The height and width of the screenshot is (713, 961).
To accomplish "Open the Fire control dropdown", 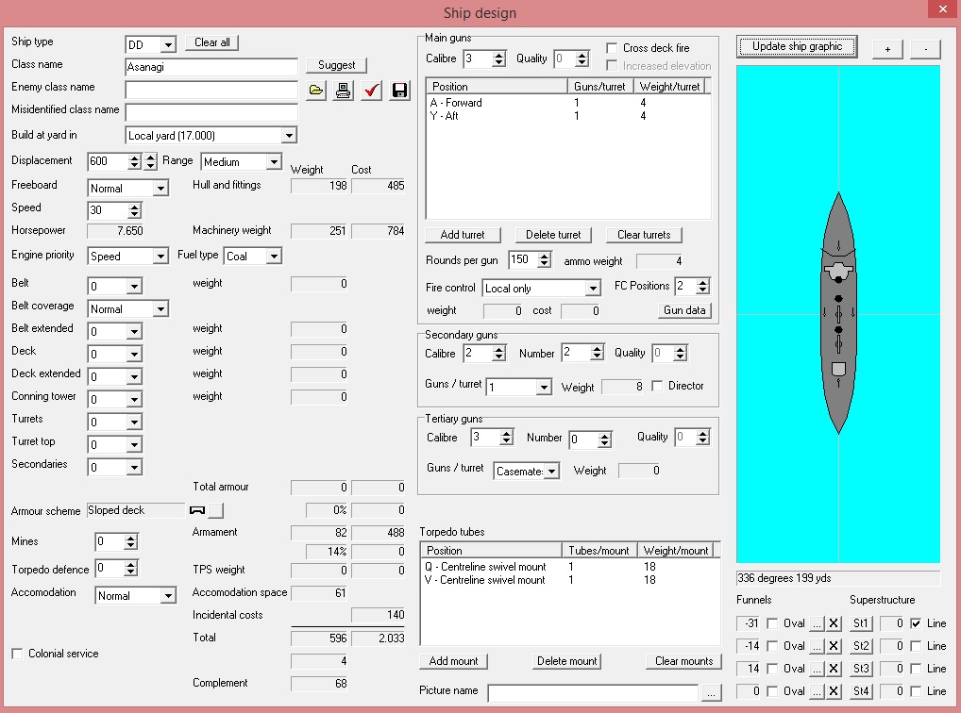I will (592, 289).
